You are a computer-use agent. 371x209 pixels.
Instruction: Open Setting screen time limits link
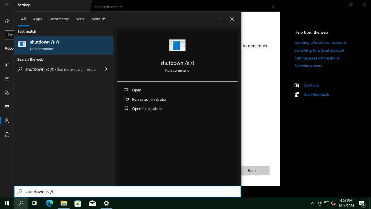[317, 58]
